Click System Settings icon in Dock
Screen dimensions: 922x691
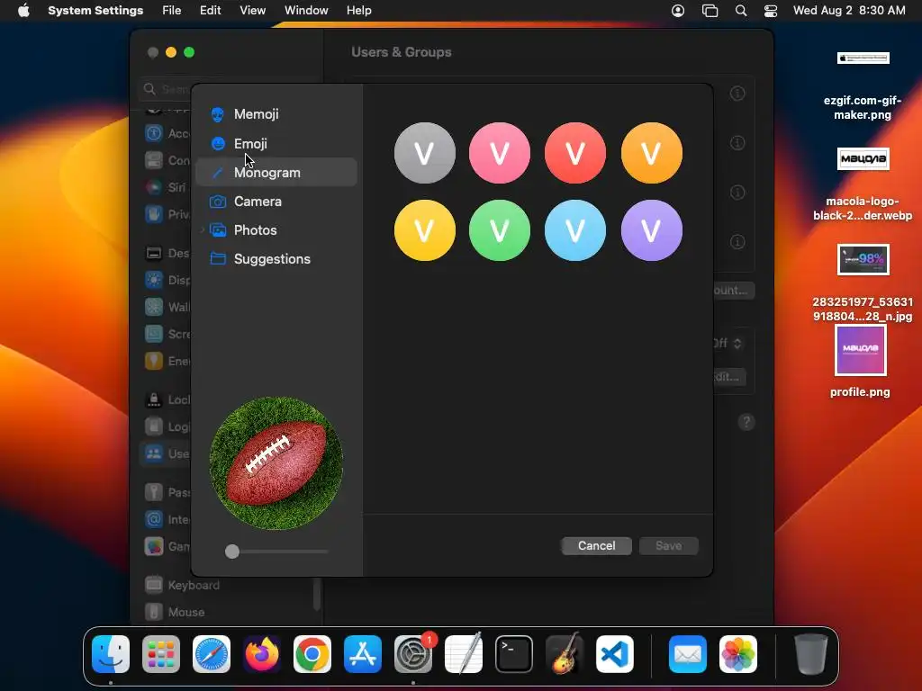click(x=412, y=654)
